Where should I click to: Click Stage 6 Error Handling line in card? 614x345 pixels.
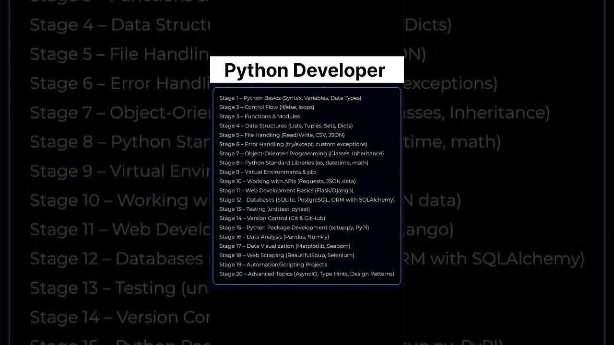pyautogui.click(x=293, y=144)
